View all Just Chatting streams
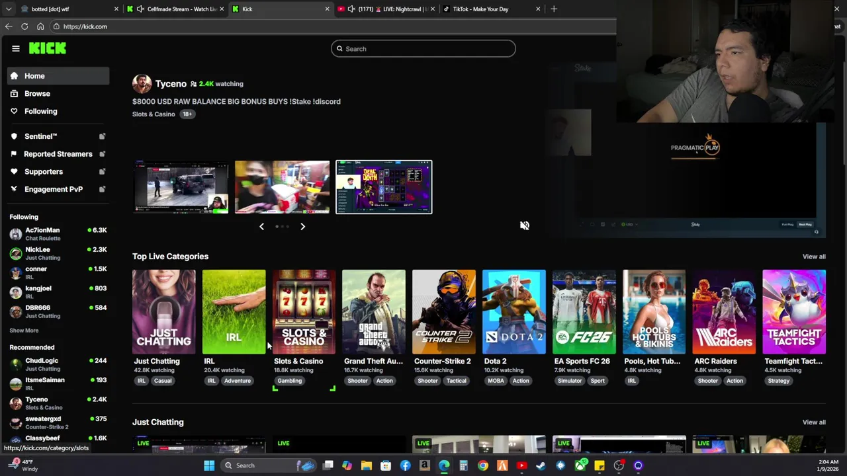The image size is (847, 476). (x=814, y=422)
